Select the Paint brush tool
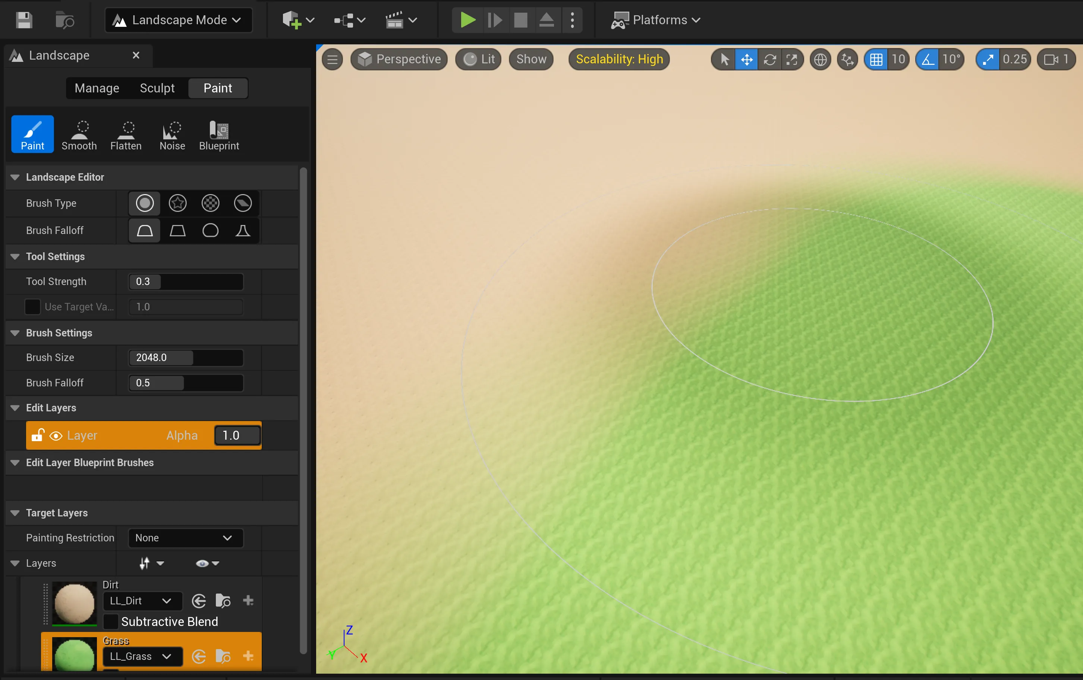1083x680 pixels. (x=32, y=135)
